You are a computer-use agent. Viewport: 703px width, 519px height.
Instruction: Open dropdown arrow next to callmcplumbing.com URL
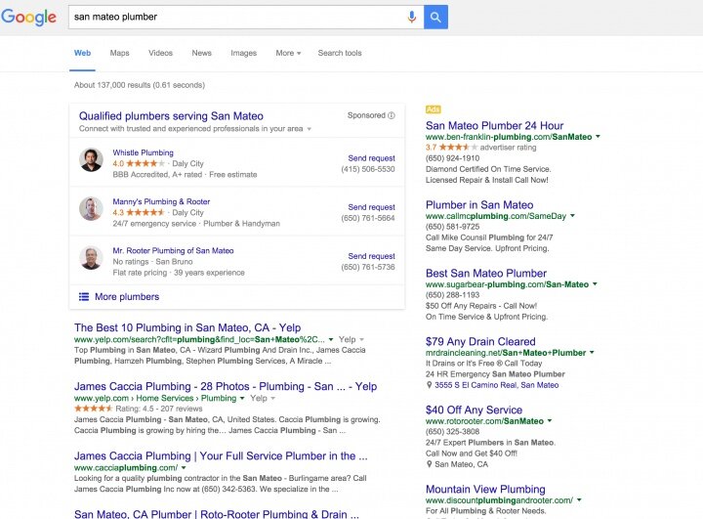point(572,216)
